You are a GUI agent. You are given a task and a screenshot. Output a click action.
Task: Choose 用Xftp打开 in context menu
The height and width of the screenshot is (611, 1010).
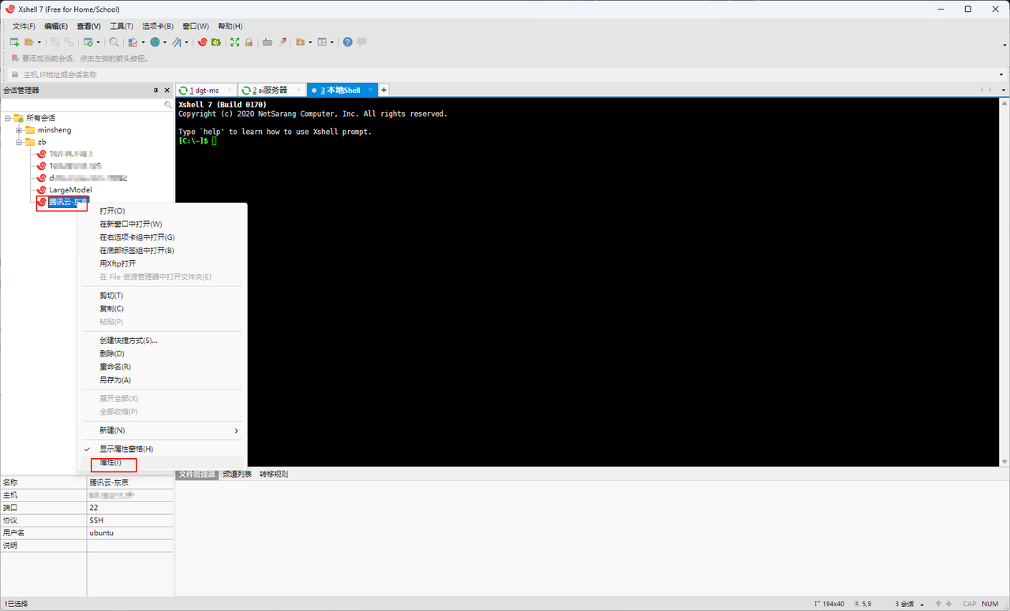click(118, 263)
